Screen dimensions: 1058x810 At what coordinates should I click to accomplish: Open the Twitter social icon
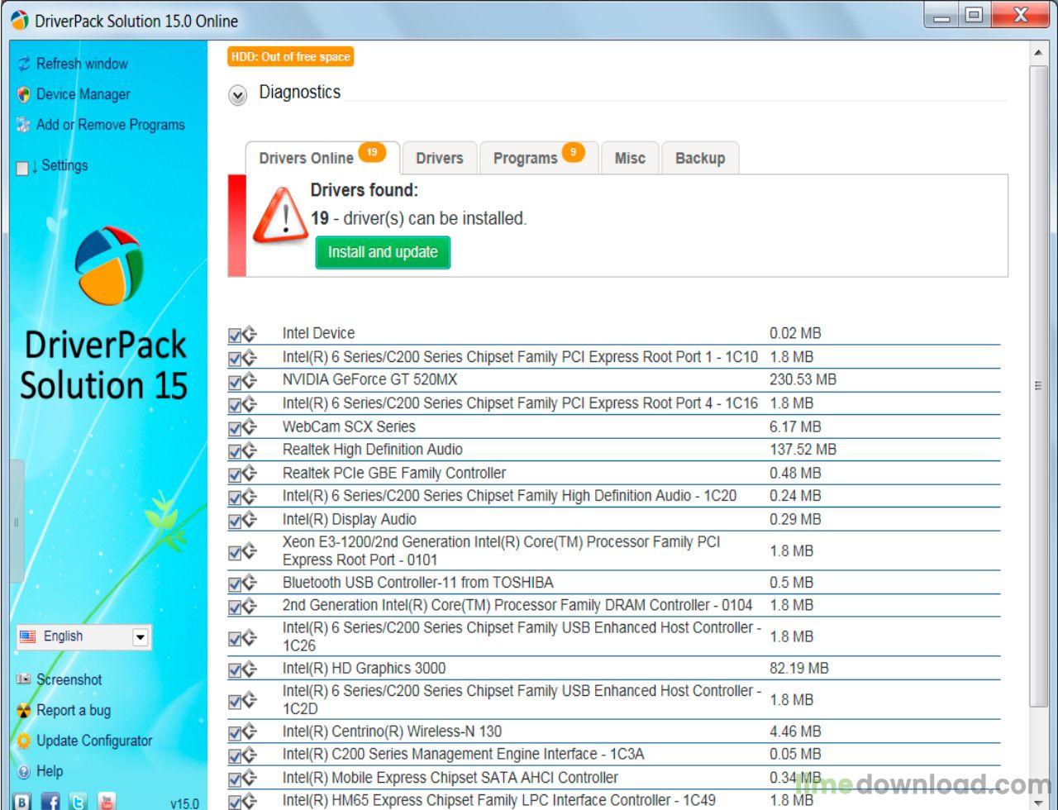click(79, 801)
